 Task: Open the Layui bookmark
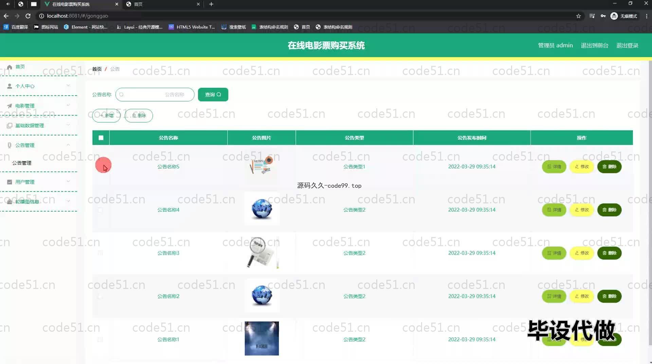pyautogui.click(x=139, y=27)
